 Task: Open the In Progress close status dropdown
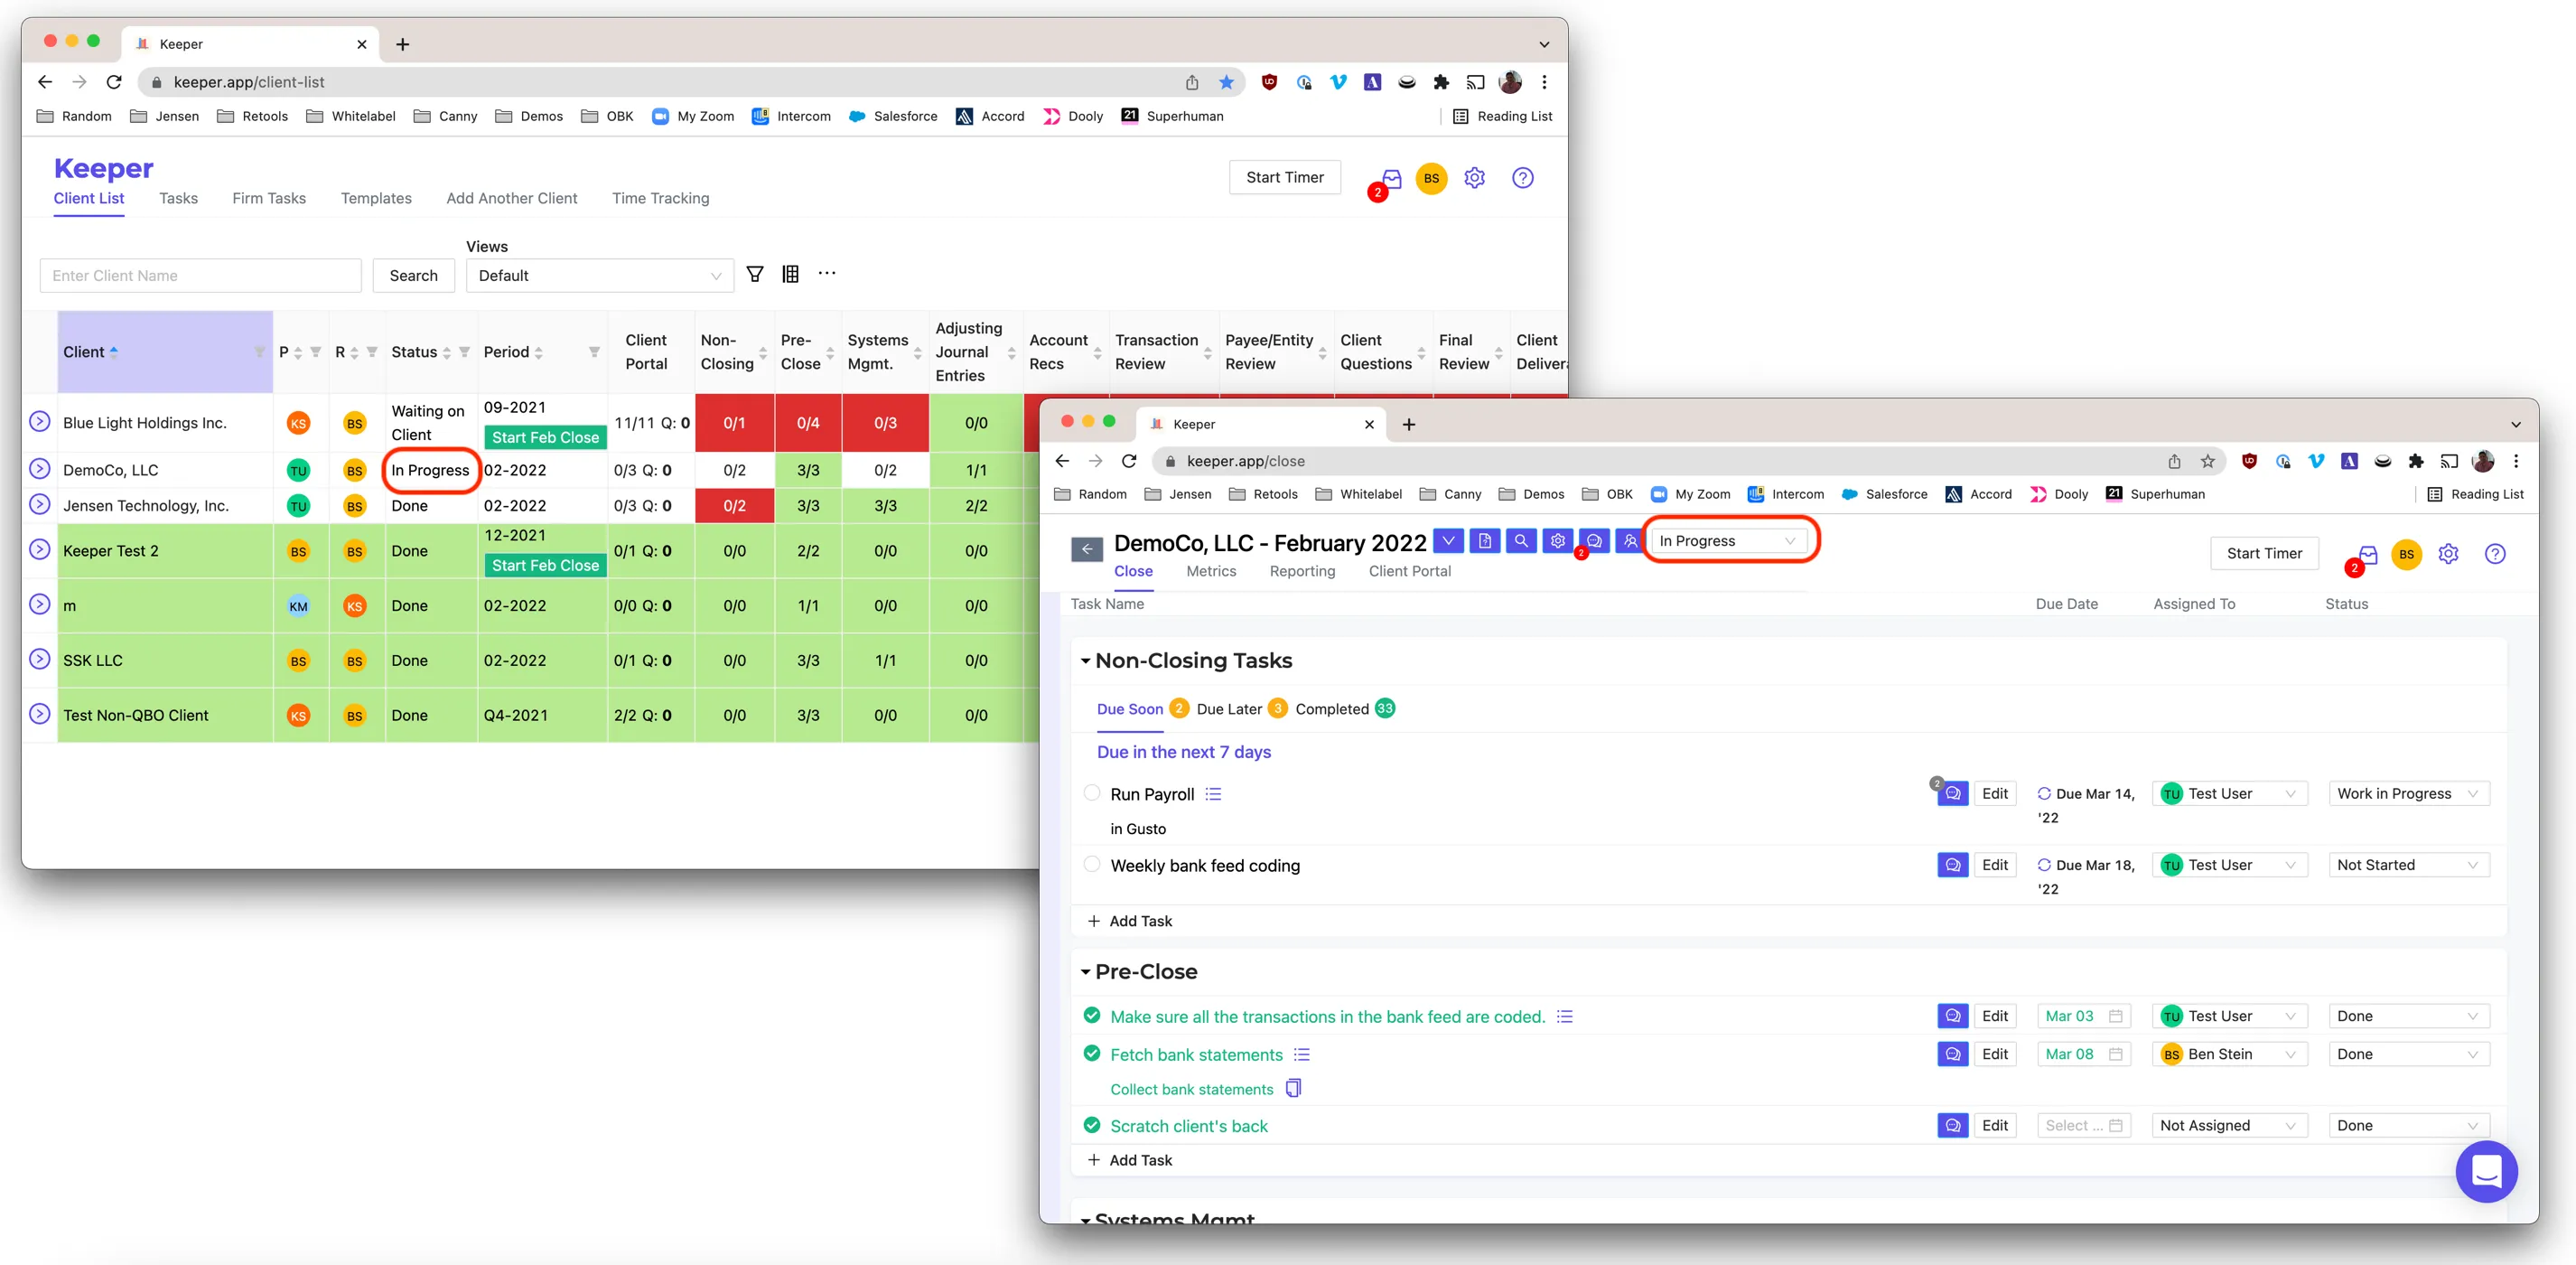point(1727,540)
